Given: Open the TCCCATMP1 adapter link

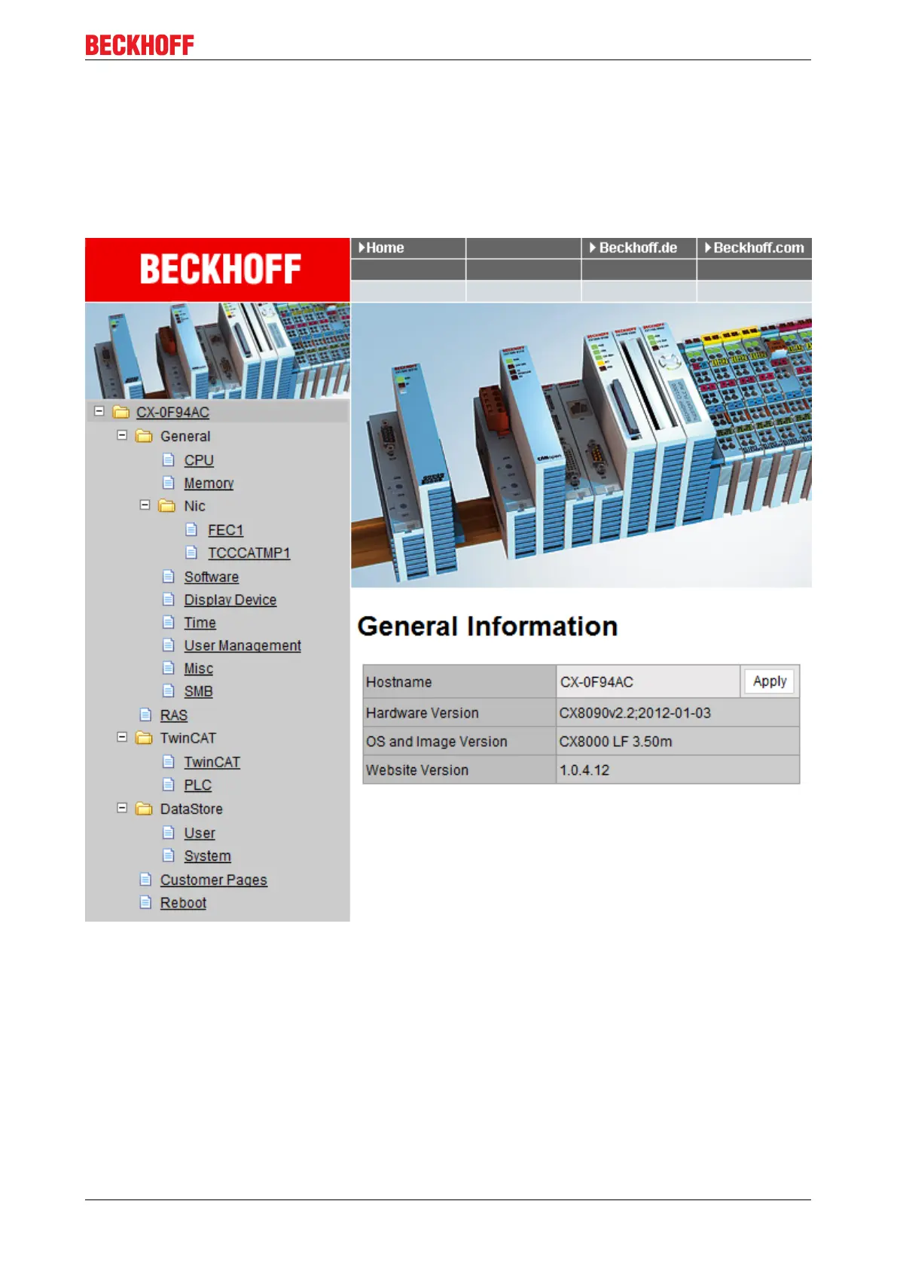Looking at the screenshot, I should pos(249,553).
